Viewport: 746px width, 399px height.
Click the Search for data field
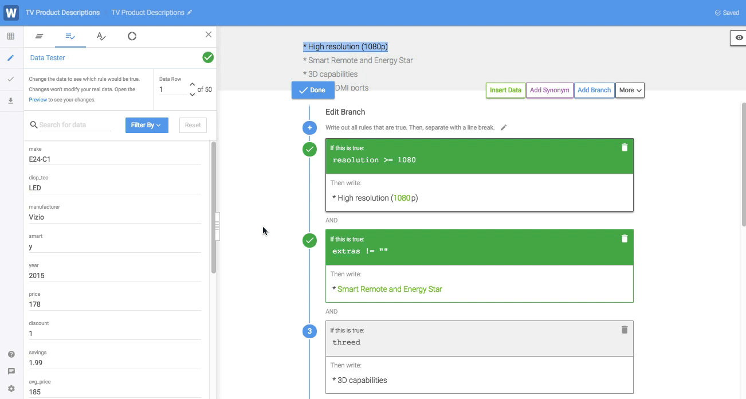pos(74,125)
